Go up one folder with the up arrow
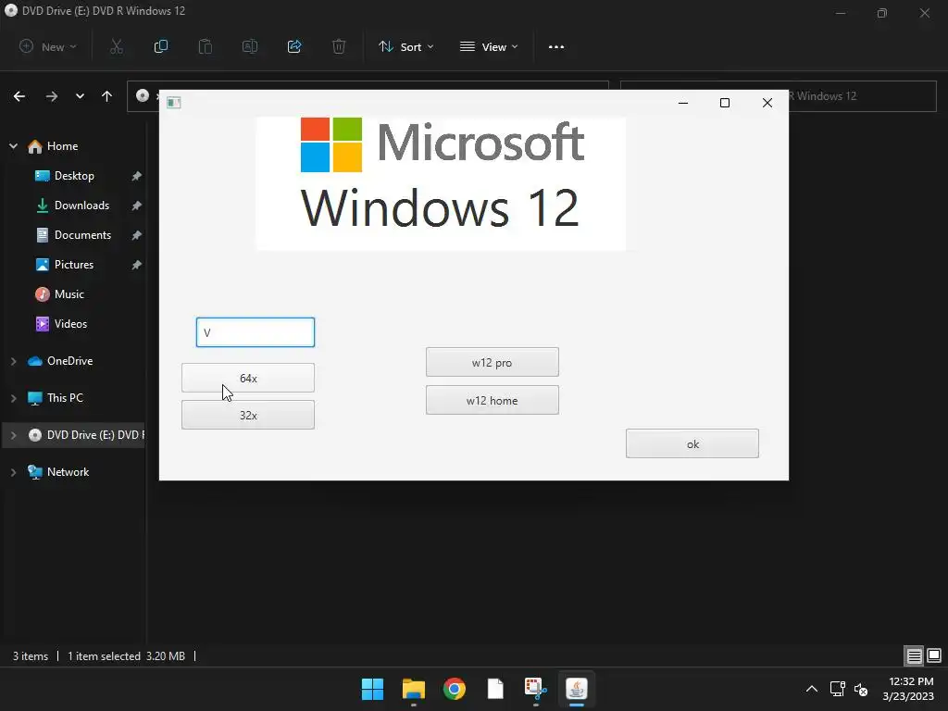Image resolution: width=948 pixels, height=711 pixels. tap(107, 96)
